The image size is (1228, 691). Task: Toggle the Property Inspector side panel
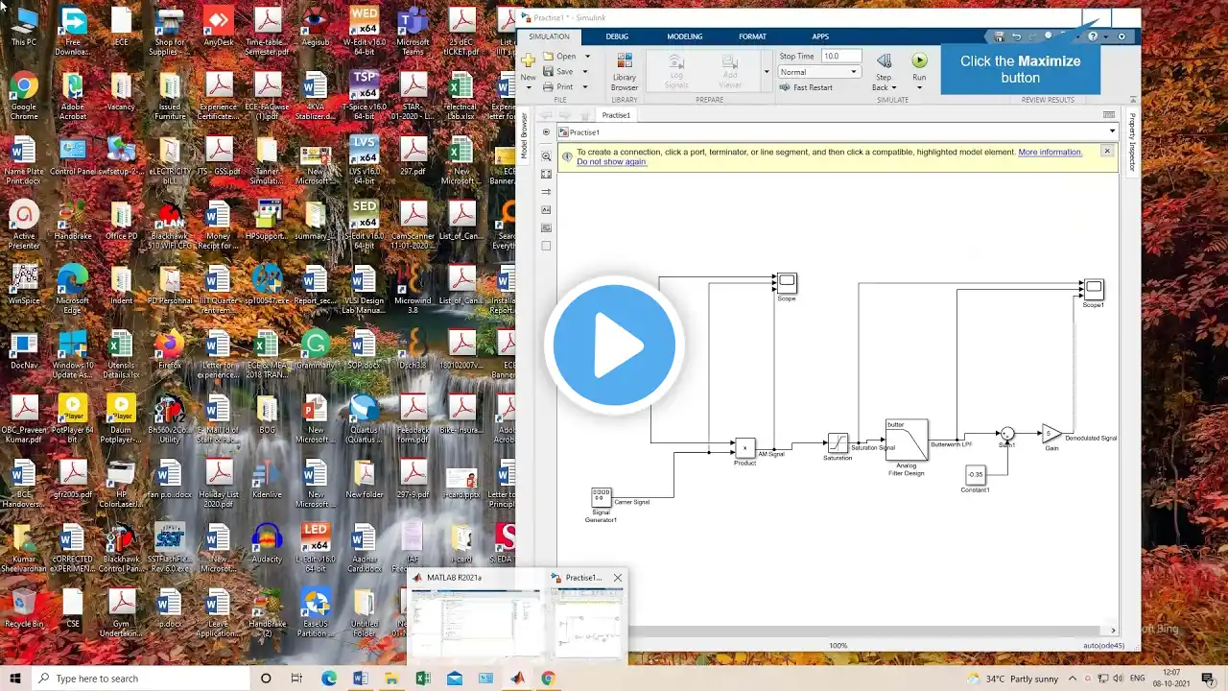[x=1132, y=142]
